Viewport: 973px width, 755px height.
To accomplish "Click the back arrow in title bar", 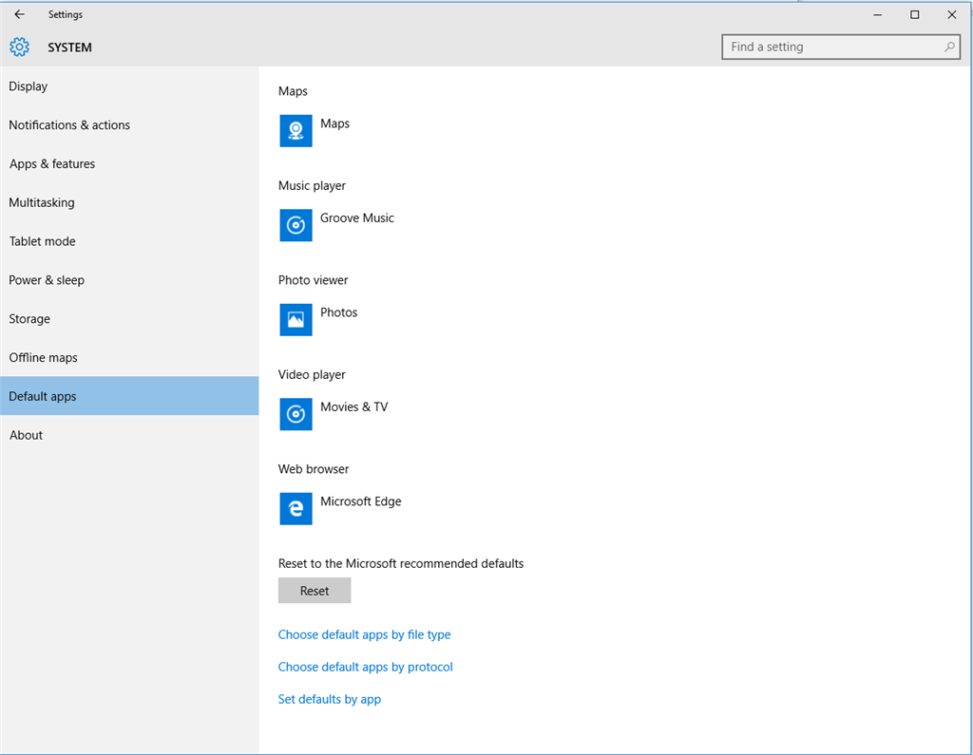I will [19, 14].
